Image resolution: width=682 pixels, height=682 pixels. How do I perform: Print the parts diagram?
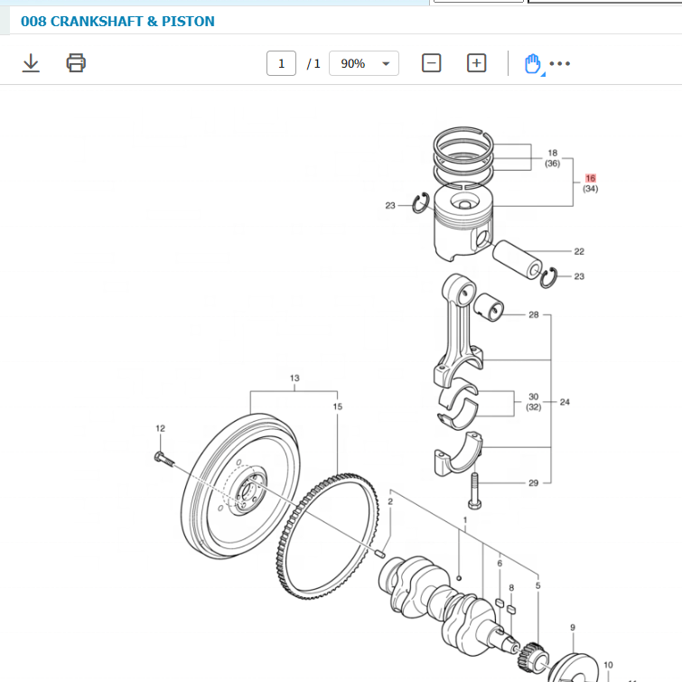click(76, 63)
